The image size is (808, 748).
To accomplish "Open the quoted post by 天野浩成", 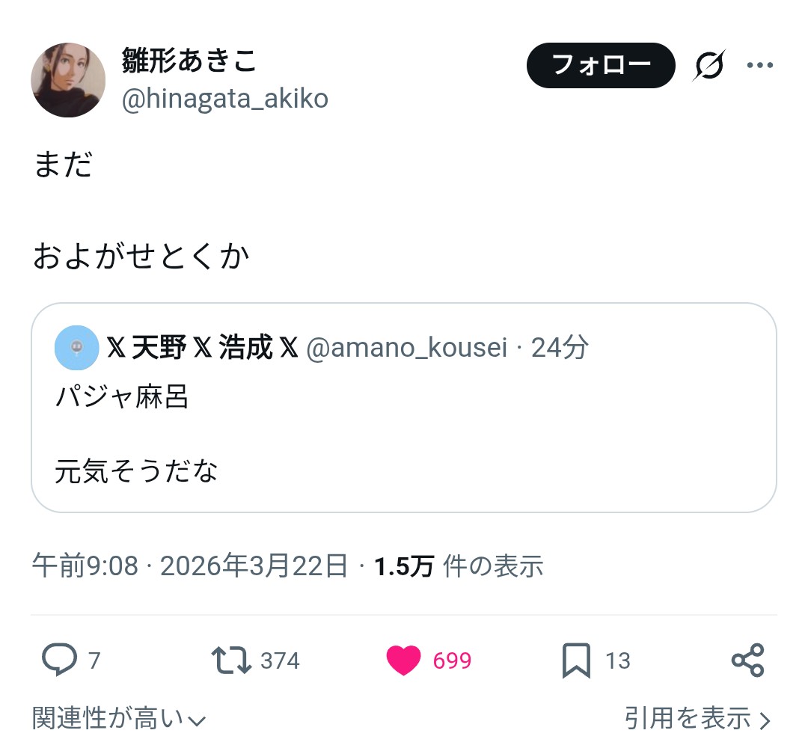I will coord(404,434).
